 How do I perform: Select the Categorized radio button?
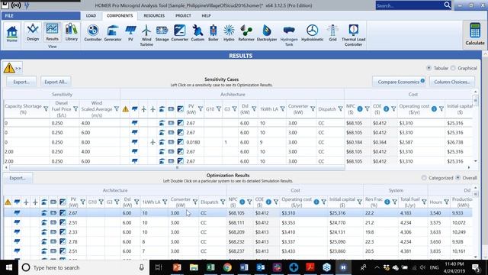pos(424,178)
